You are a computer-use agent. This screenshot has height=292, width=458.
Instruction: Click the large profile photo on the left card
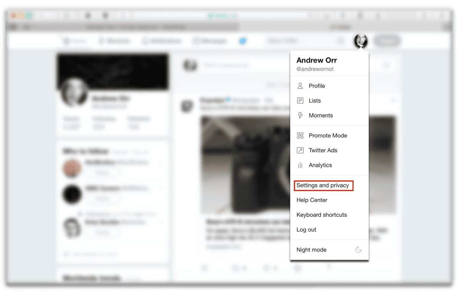pos(74,92)
